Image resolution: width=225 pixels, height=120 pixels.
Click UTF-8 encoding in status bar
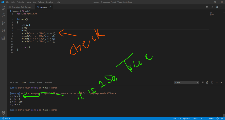[x=195, y=119]
